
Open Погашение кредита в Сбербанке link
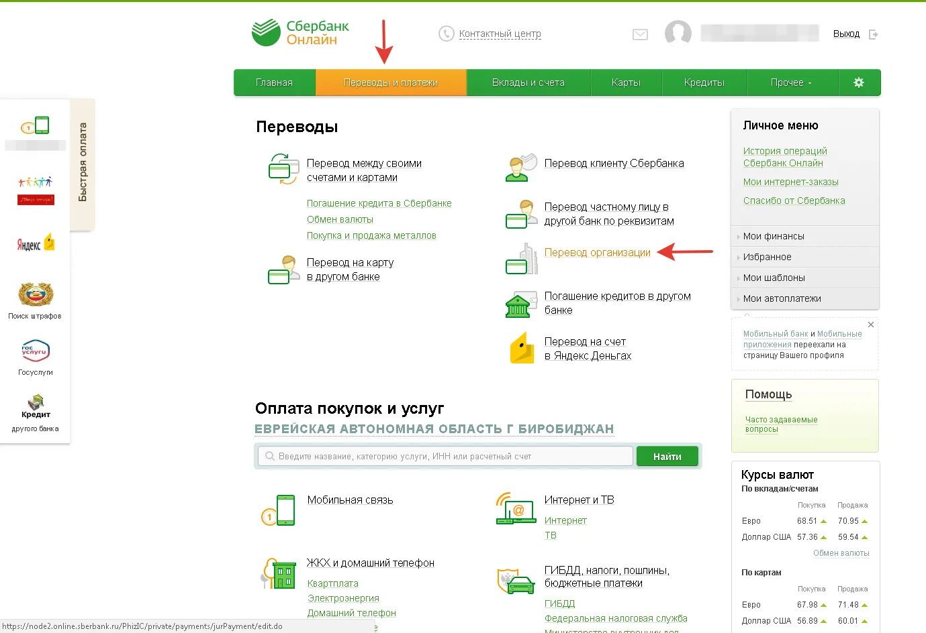(379, 203)
